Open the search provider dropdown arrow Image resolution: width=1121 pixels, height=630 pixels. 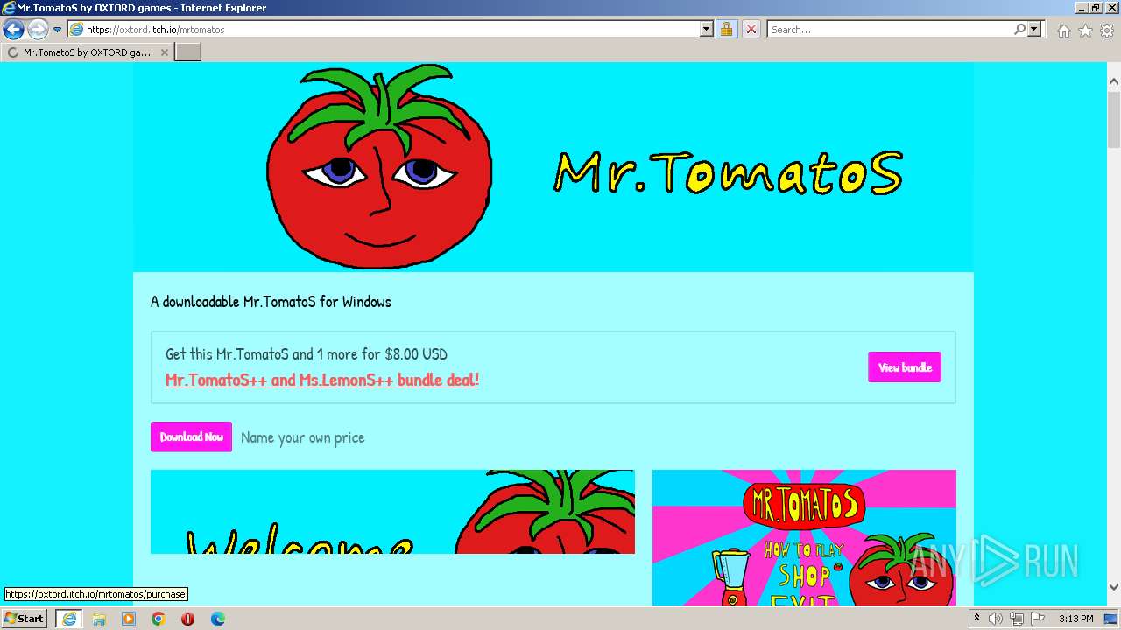[x=1034, y=30]
